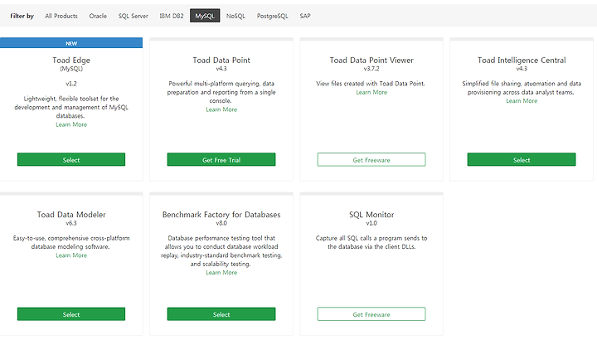Click Select for Benchmark Factory for Databases

(221, 314)
